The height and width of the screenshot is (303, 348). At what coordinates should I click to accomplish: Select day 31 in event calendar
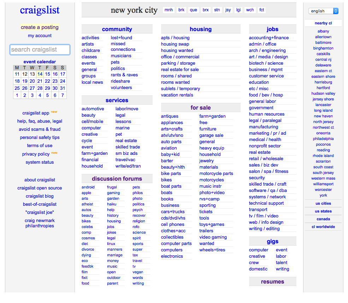coord(63,88)
